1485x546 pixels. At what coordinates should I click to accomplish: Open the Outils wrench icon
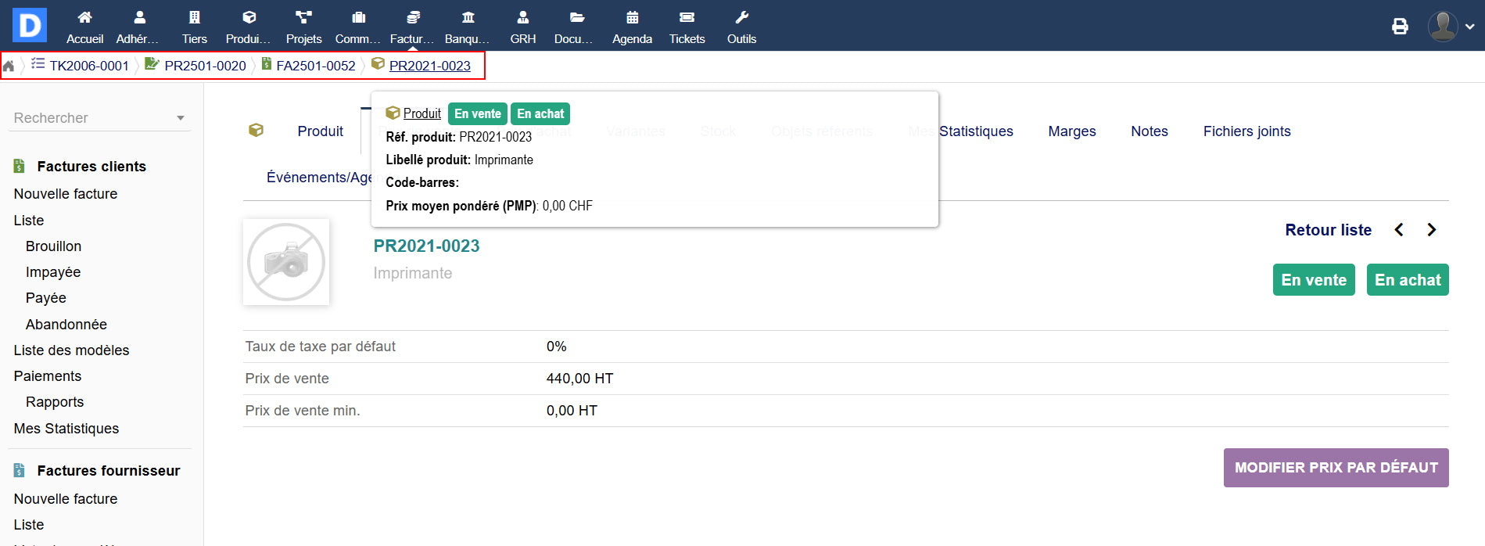741,18
